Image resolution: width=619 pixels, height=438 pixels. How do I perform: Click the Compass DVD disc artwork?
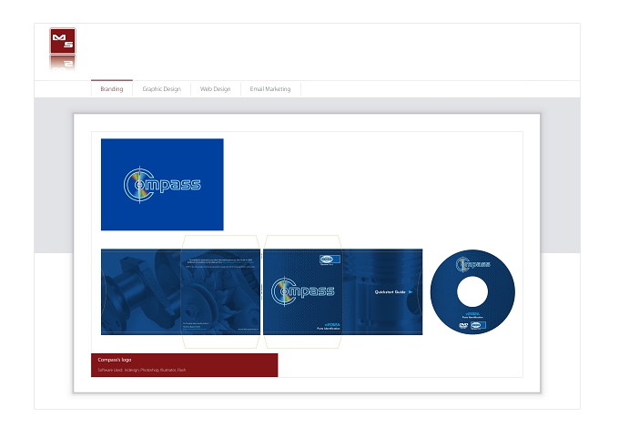[x=472, y=292]
